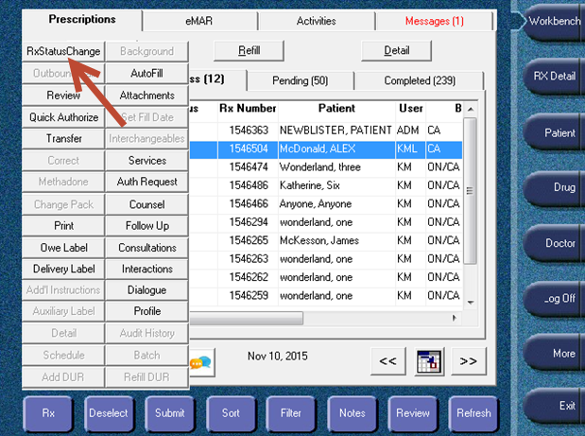Image resolution: width=585 pixels, height=436 pixels.
Task: Click the Exit side button
Action: pos(554,406)
